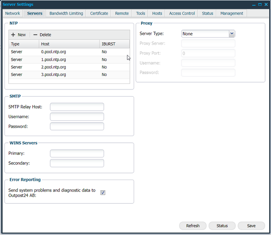This screenshot has width=271, height=235.
Task: Toggle send diagnostic data to Outpost24 checkbox
Action: 103,193
